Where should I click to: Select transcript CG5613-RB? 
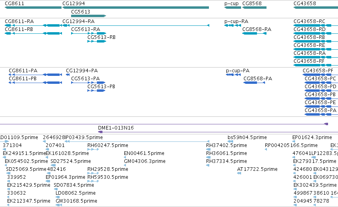pyautogui.click(x=97, y=41)
